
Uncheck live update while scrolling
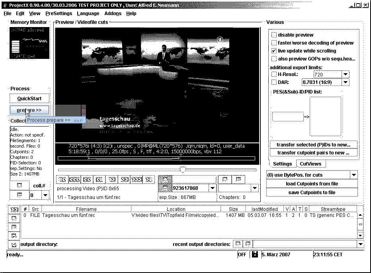click(274, 51)
